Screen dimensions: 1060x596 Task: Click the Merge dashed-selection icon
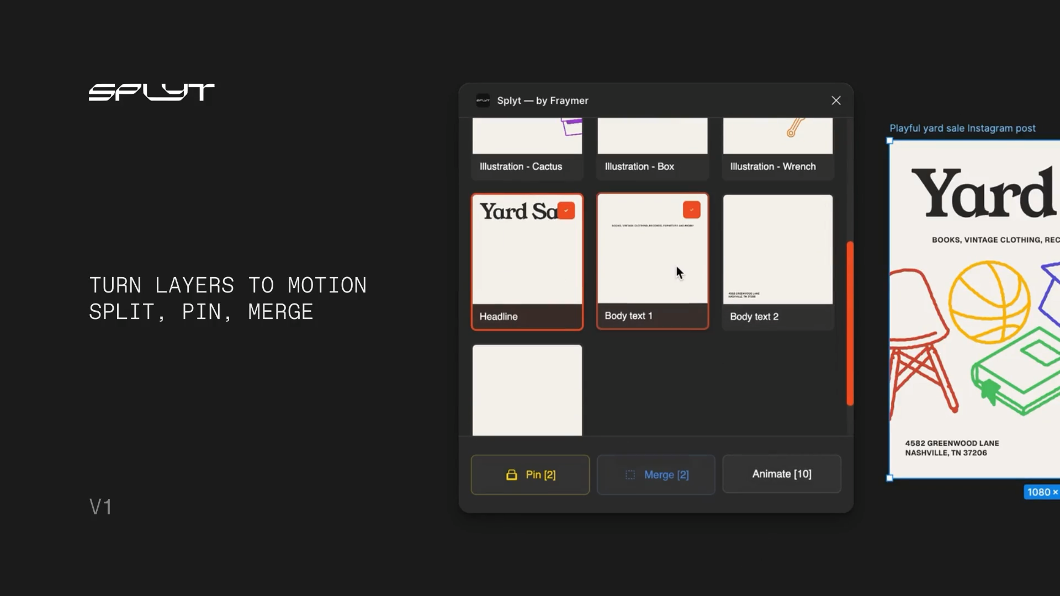click(x=630, y=475)
